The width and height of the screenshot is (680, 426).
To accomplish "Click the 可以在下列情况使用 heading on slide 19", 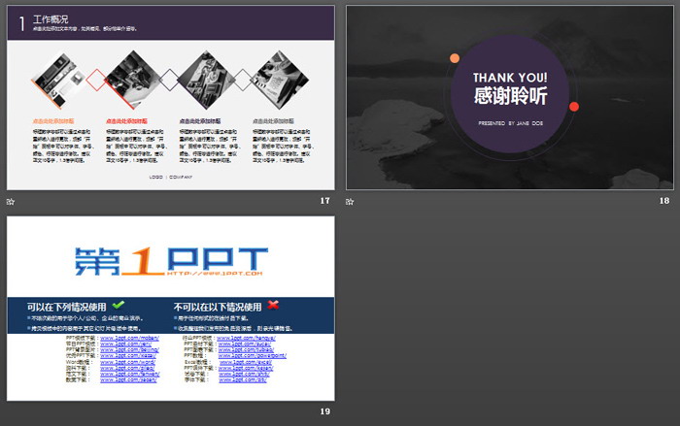I will coord(66,307).
